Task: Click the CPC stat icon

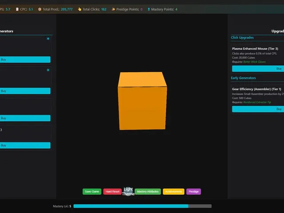Action: pos(17,9)
